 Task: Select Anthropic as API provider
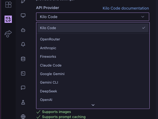click(x=48, y=48)
